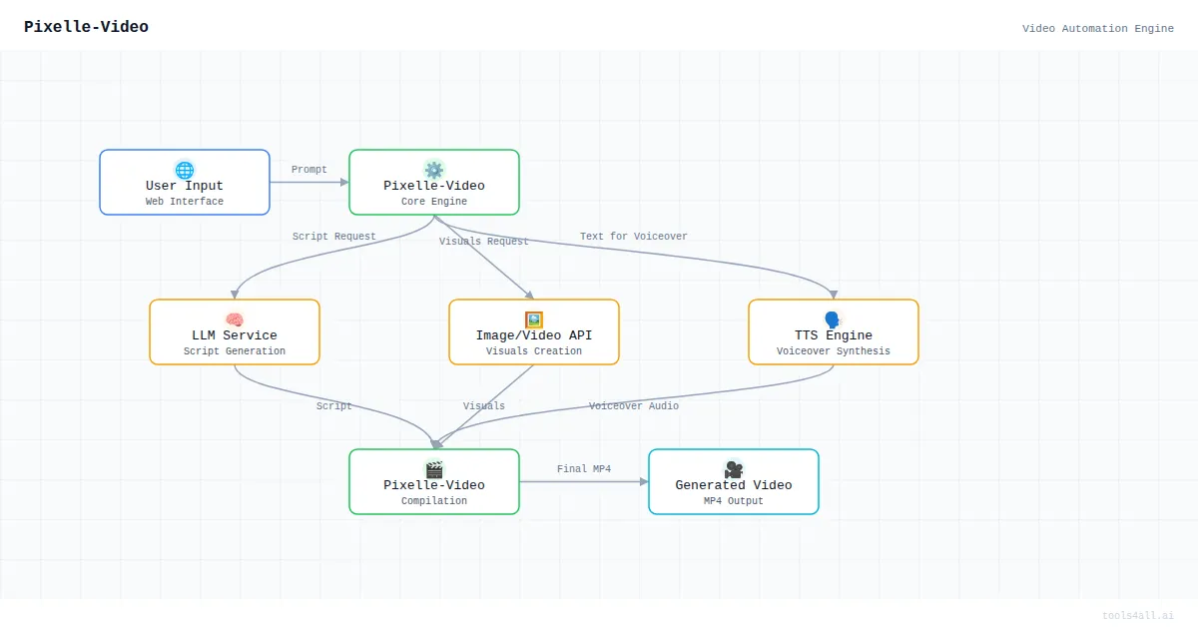This screenshot has height=629, width=1198.
Task: Select the 'Generated Video' node title
Action: point(734,485)
